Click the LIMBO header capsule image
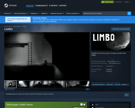Image resolution: width=135 pixels, height=108 pixels. tap(111, 41)
